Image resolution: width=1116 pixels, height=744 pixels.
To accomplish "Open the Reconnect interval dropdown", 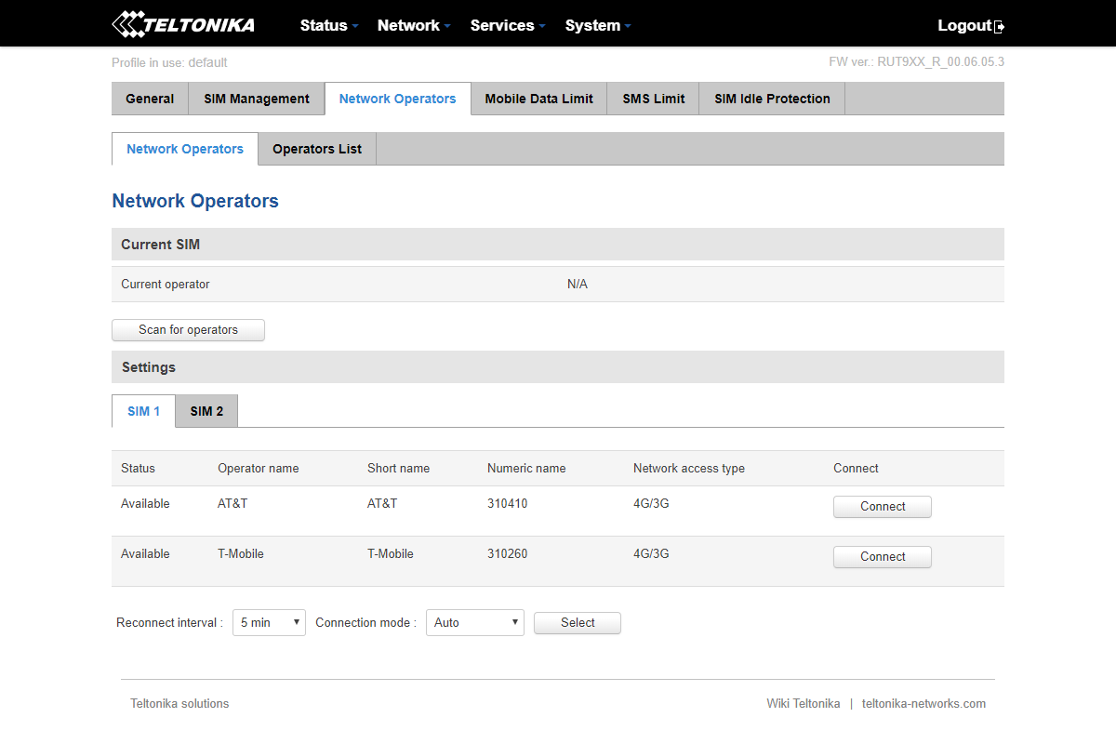I will tap(269, 623).
